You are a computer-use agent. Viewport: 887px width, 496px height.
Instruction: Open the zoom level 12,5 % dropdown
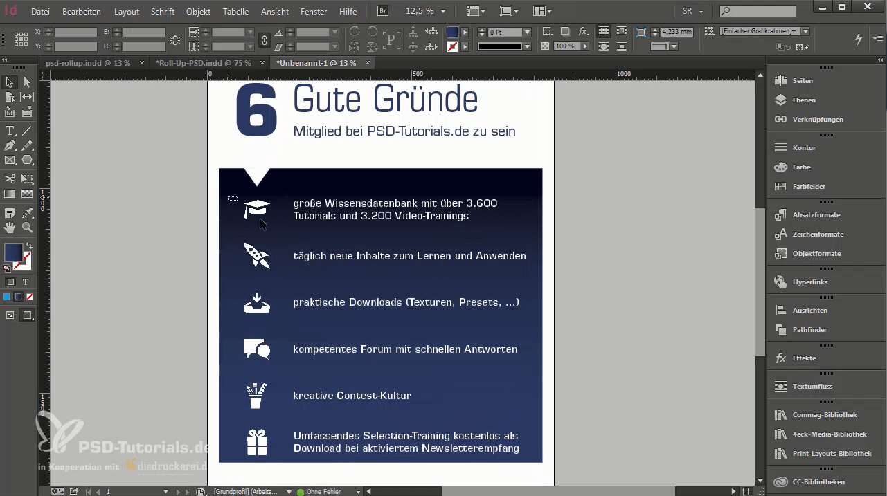click(443, 11)
